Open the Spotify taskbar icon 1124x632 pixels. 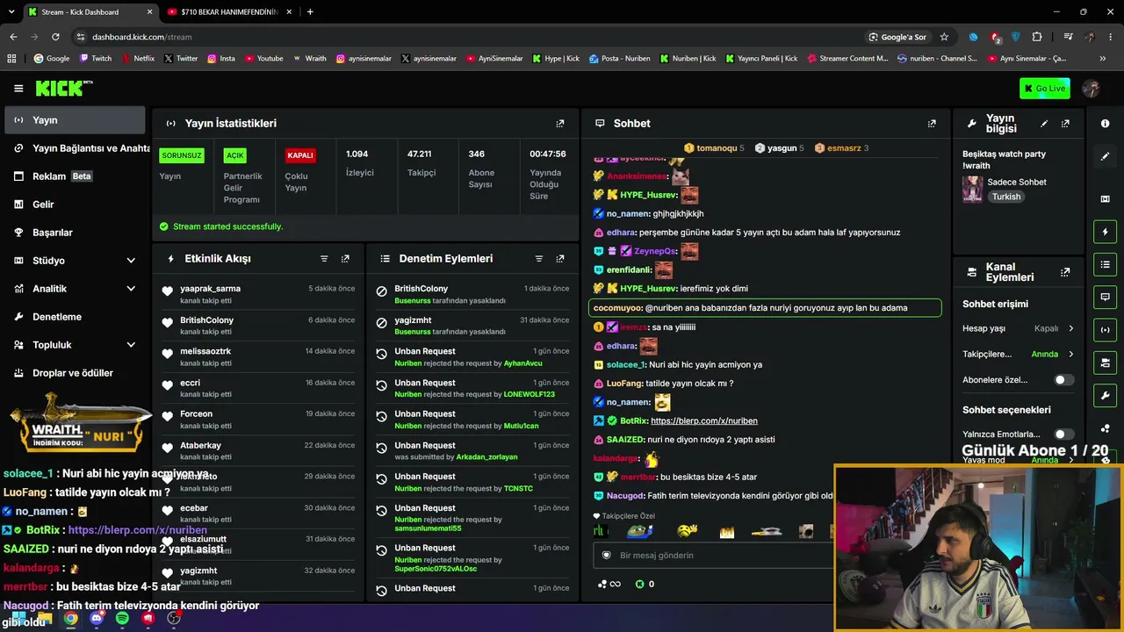coord(122,618)
